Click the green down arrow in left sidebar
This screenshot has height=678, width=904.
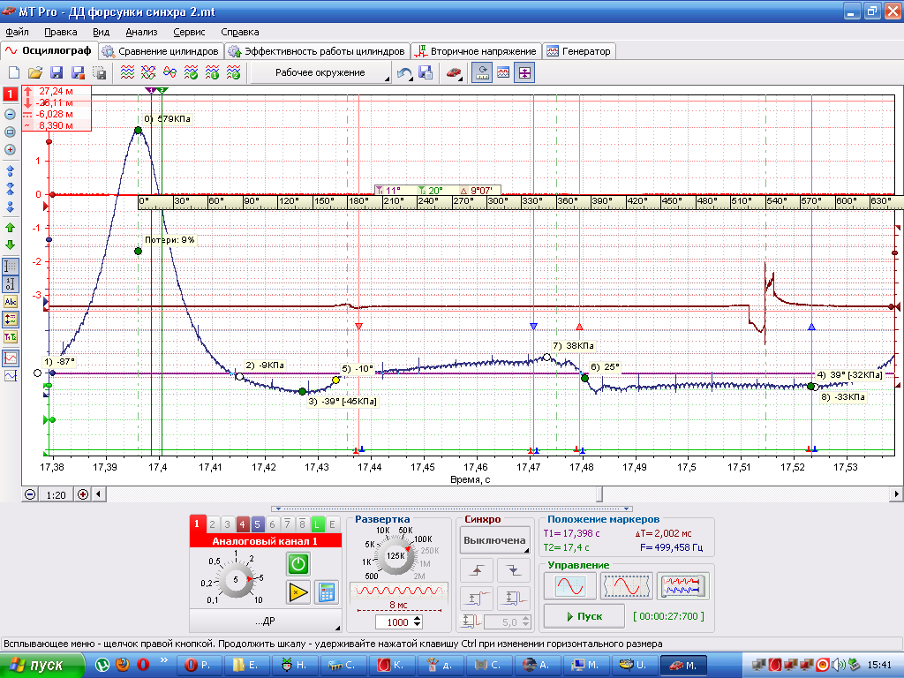(10, 245)
